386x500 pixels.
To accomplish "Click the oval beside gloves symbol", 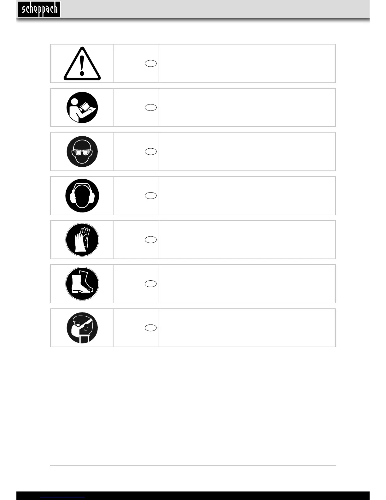I will click(151, 240).
